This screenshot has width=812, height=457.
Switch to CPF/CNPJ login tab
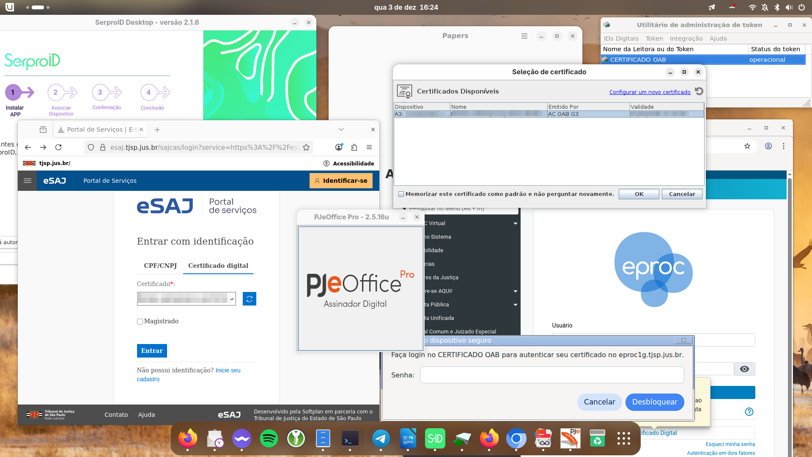click(x=160, y=266)
